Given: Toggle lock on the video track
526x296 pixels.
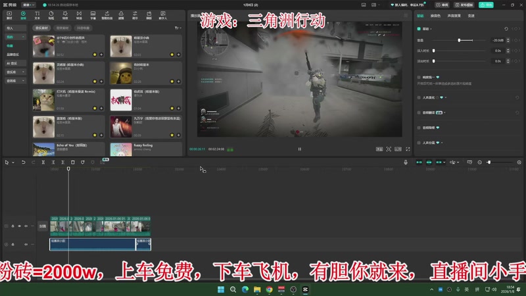Looking at the screenshot, I should tap(12, 226).
